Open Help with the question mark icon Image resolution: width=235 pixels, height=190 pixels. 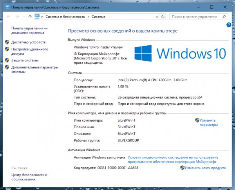point(229,25)
